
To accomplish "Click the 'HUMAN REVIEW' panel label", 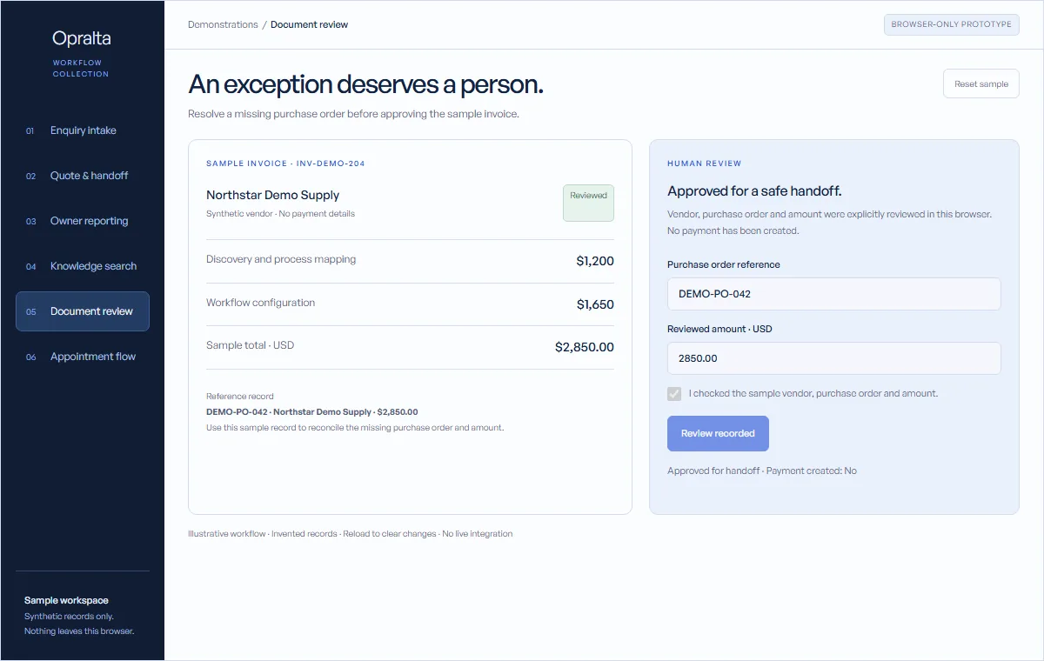I will point(705,164).
